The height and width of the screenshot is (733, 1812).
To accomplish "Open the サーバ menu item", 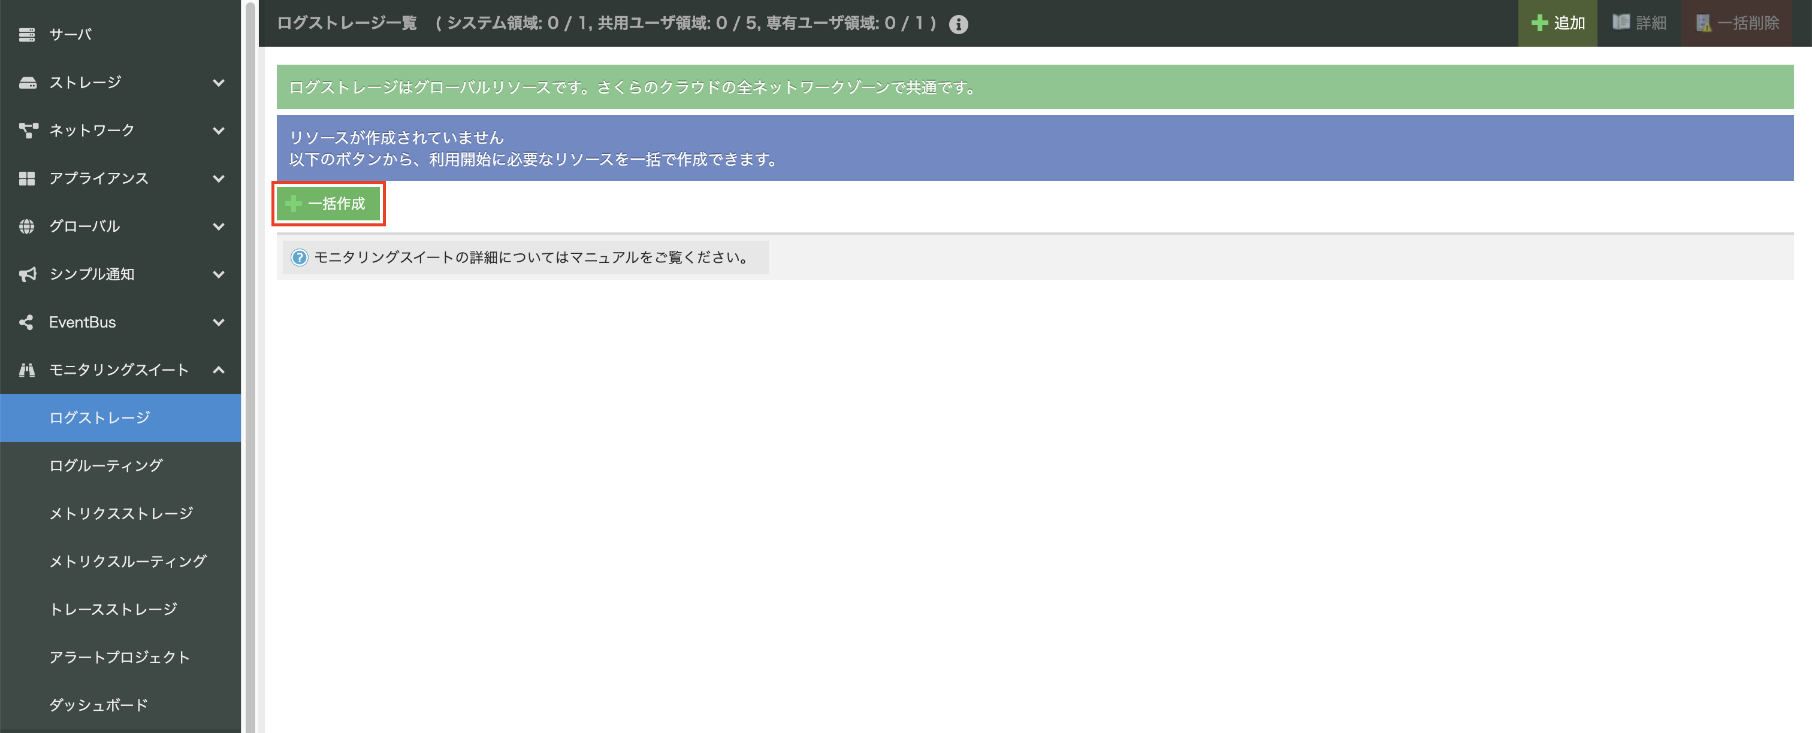I will click(x=120, y=35).
